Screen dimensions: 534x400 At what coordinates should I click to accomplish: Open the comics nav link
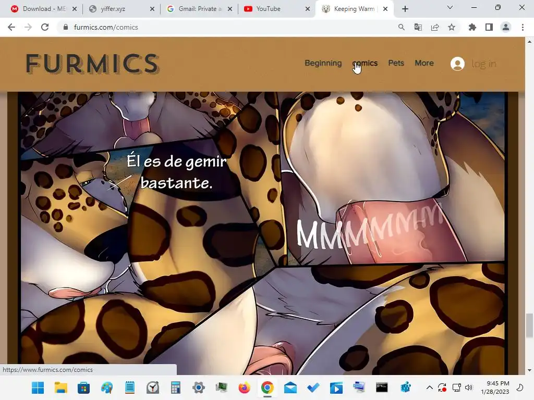click(365, 63)
